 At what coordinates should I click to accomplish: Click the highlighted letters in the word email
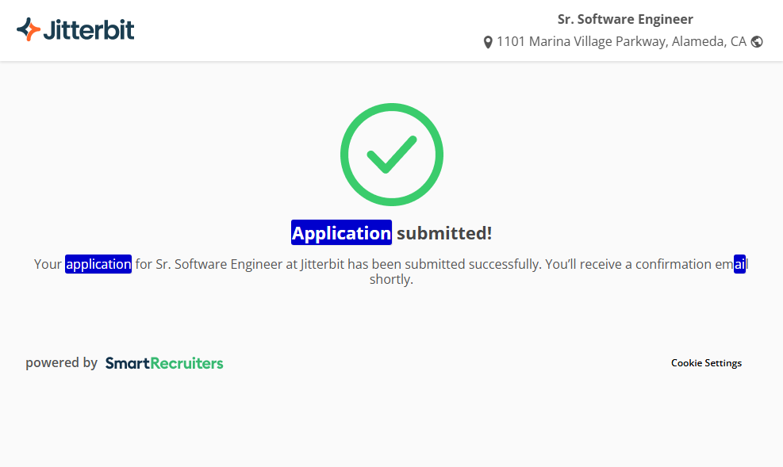click(739, 264)
